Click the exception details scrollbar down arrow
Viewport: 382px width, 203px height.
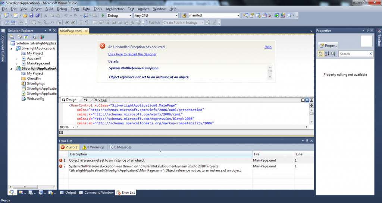(270, 77)
